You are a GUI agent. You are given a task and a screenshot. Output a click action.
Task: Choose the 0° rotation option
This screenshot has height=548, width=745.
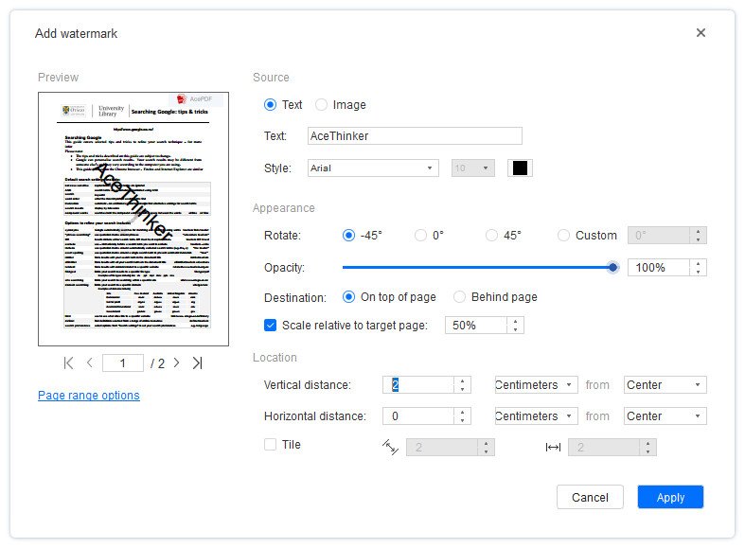click(x=420, y=235)
